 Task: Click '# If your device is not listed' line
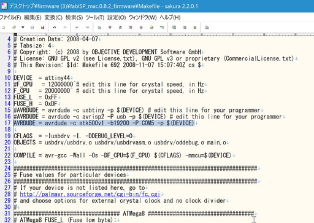(x=79, y=188)
